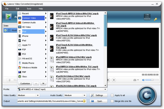Open the Tools menu
The width and height of the screenshot is (164, 109).
pyautogui.click(x=29, y=9)
